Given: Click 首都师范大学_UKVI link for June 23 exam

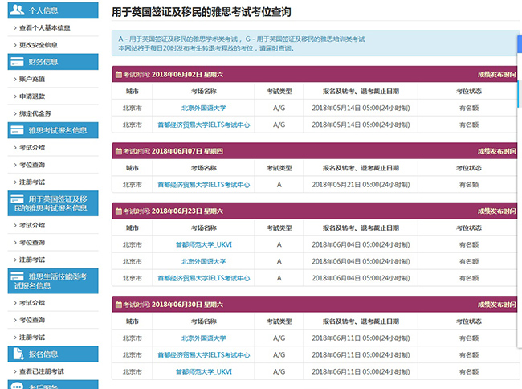Looking at the screenshot, I should (204, 244).
